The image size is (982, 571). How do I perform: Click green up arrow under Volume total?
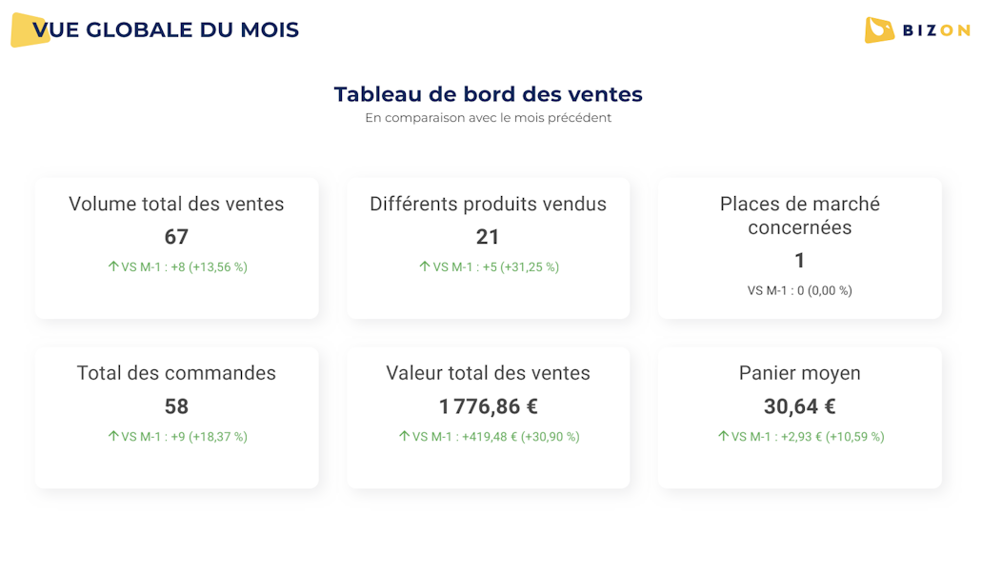click(x=113, y=266)
